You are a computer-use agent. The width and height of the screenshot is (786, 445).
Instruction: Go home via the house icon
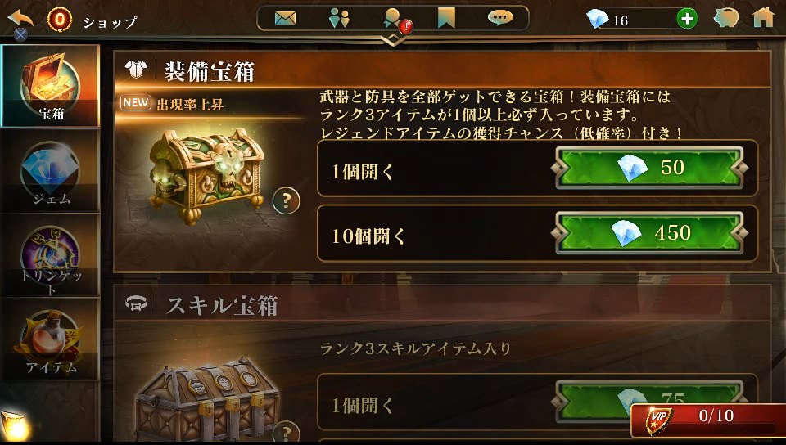pyautogui.click(x=763, y=17)
